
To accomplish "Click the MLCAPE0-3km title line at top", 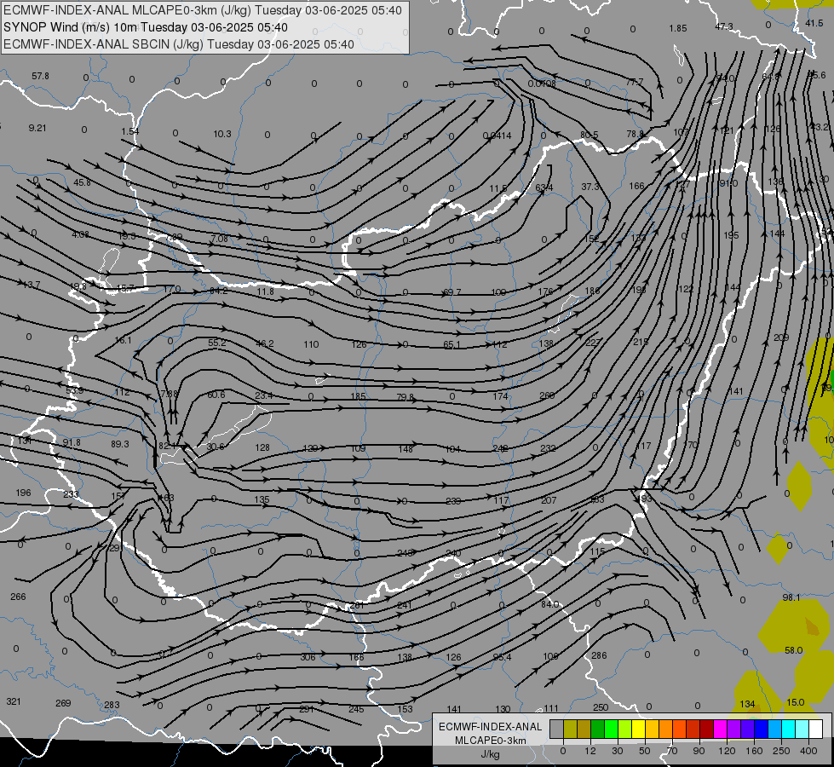I will coord(203,10).
